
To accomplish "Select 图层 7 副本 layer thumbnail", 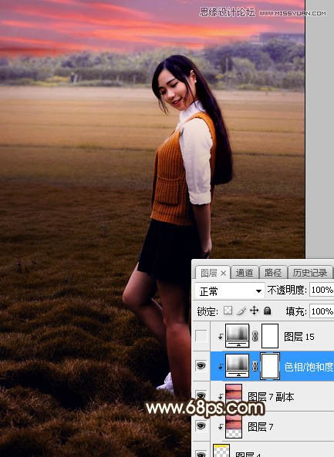I will click(x=234, y=396).
